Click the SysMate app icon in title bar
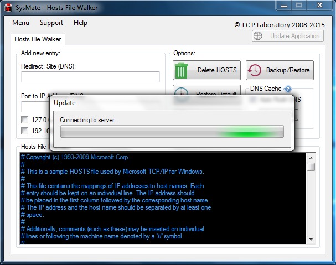Image resolution: width=336 pixels, height=265 pixels. (7, 6)
